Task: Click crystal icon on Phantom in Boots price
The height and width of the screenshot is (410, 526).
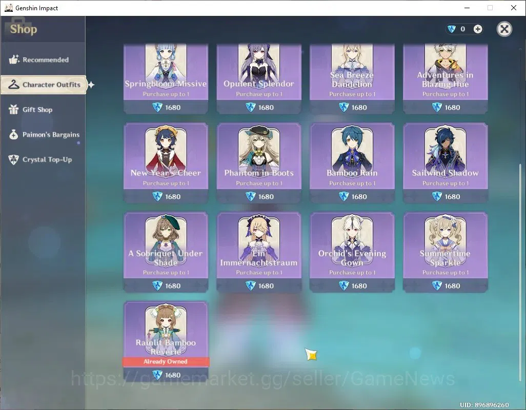Action: [251, 196]
